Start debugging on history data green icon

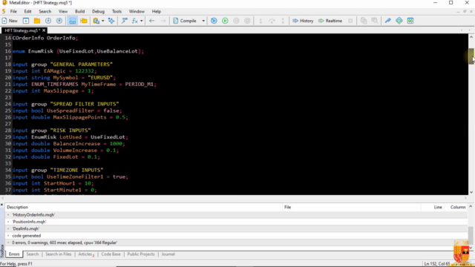point(225,21)
